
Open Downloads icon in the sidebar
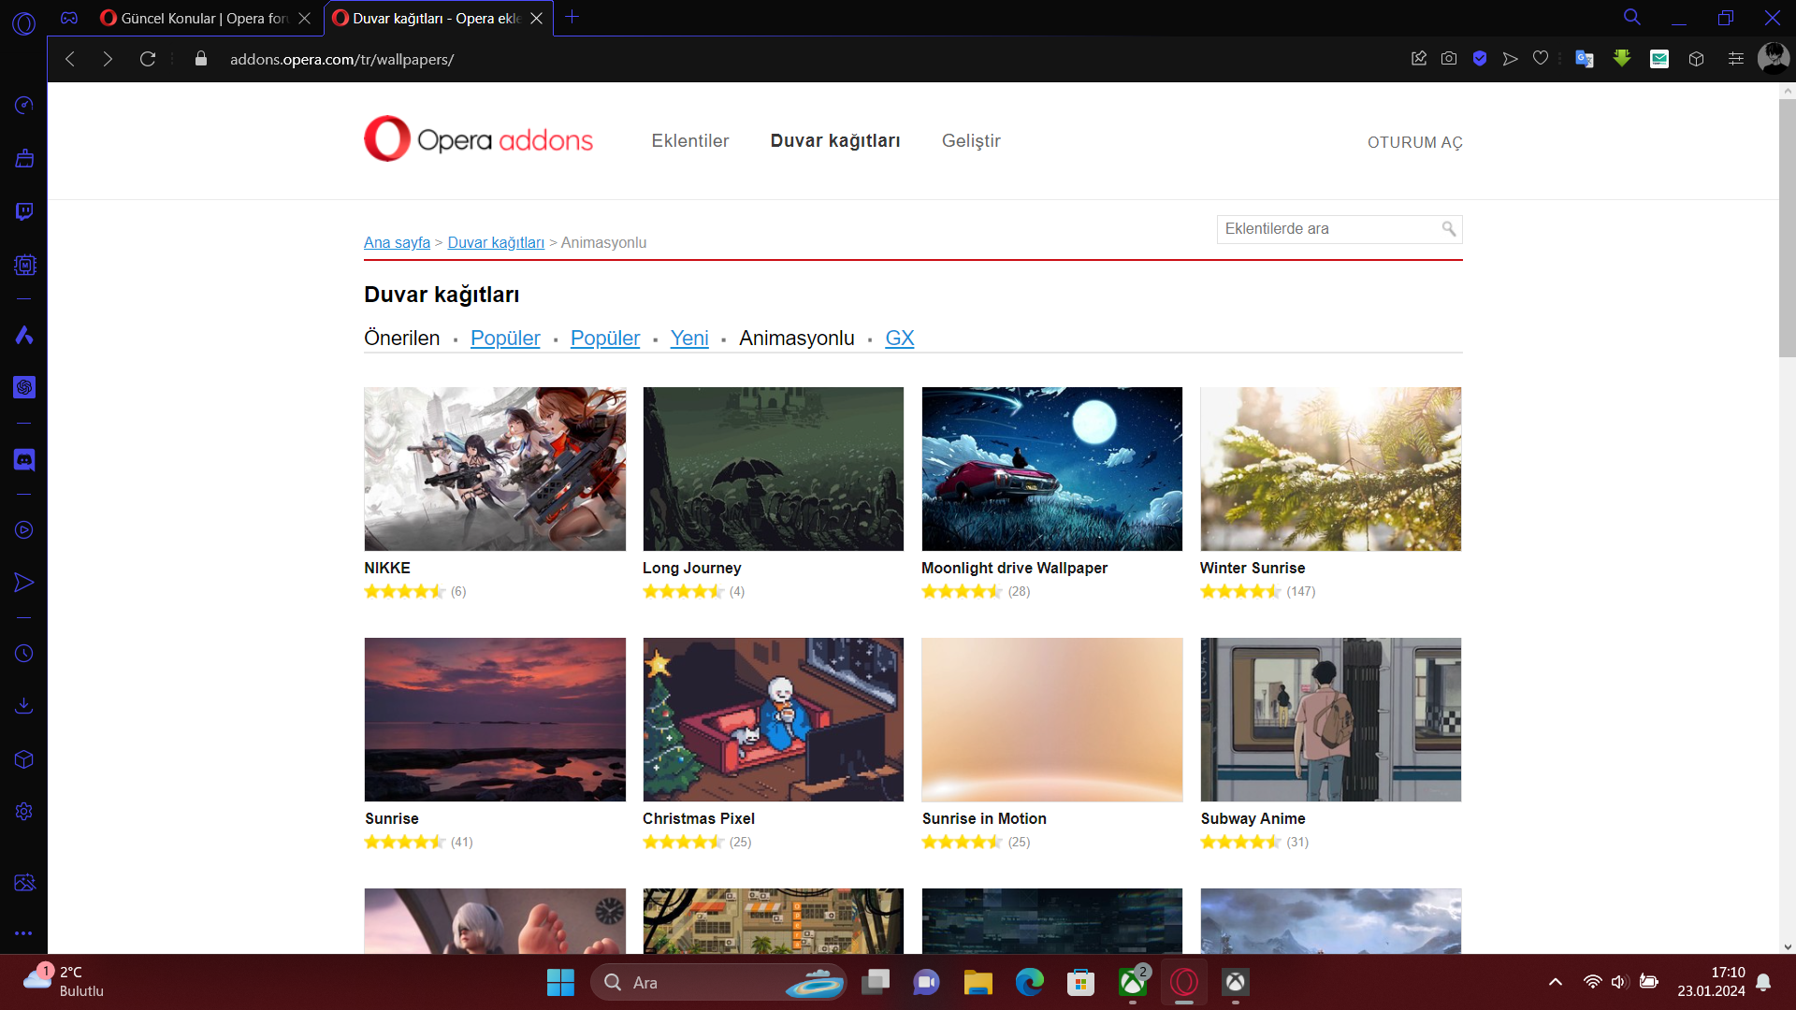click(x=24, y=706)
